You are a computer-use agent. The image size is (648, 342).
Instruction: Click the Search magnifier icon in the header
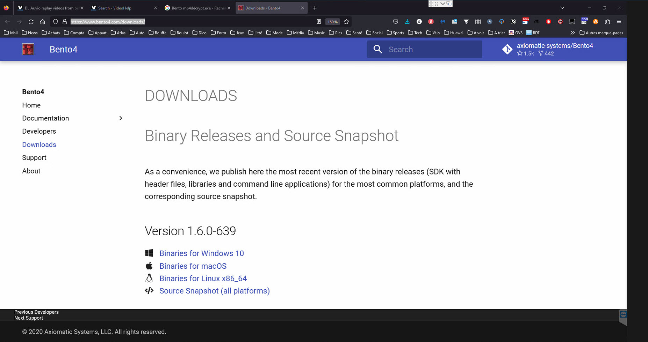tap(377, 49)
